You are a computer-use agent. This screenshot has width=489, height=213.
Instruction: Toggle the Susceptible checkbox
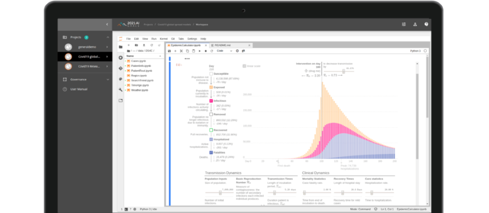tap(211, 74)
